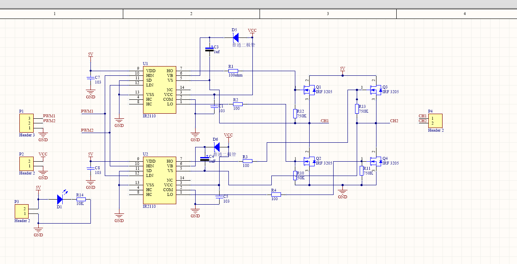Click the PWM1 net label at header P1
517x264 pixels.
pyautogui.click(x=49, y=116)
